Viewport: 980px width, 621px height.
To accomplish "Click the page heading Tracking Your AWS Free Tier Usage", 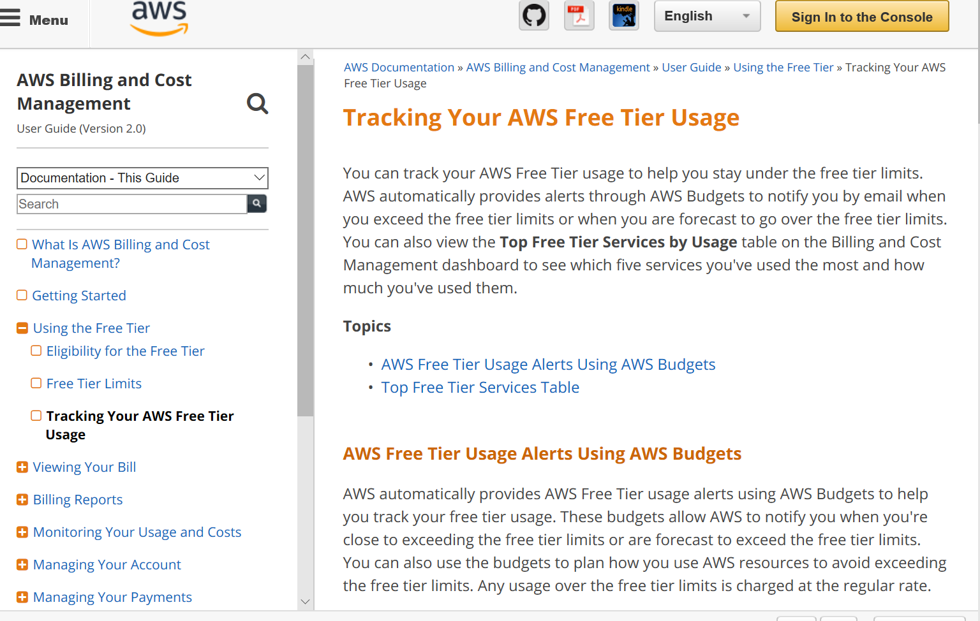I will (541, 118).
